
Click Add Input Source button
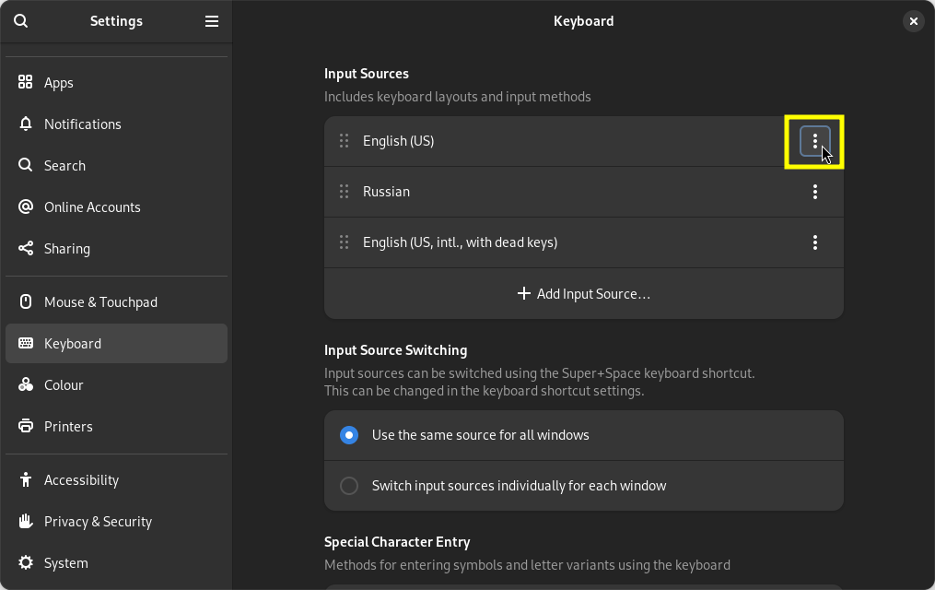click(x=584, y=293)
